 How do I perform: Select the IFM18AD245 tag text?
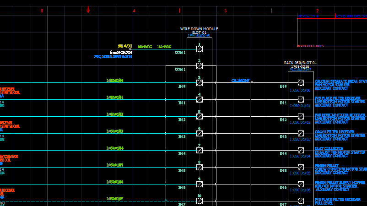point(199,36)
